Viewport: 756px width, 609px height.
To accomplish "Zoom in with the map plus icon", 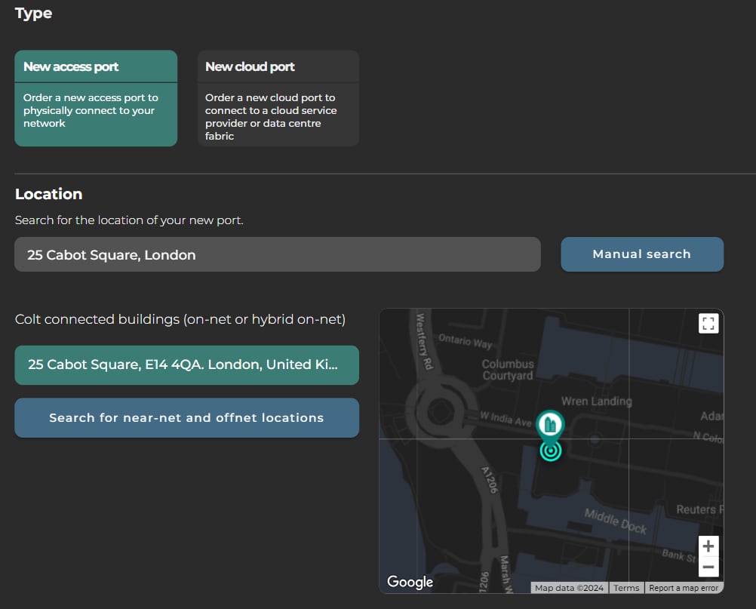I will click(708, 546).
